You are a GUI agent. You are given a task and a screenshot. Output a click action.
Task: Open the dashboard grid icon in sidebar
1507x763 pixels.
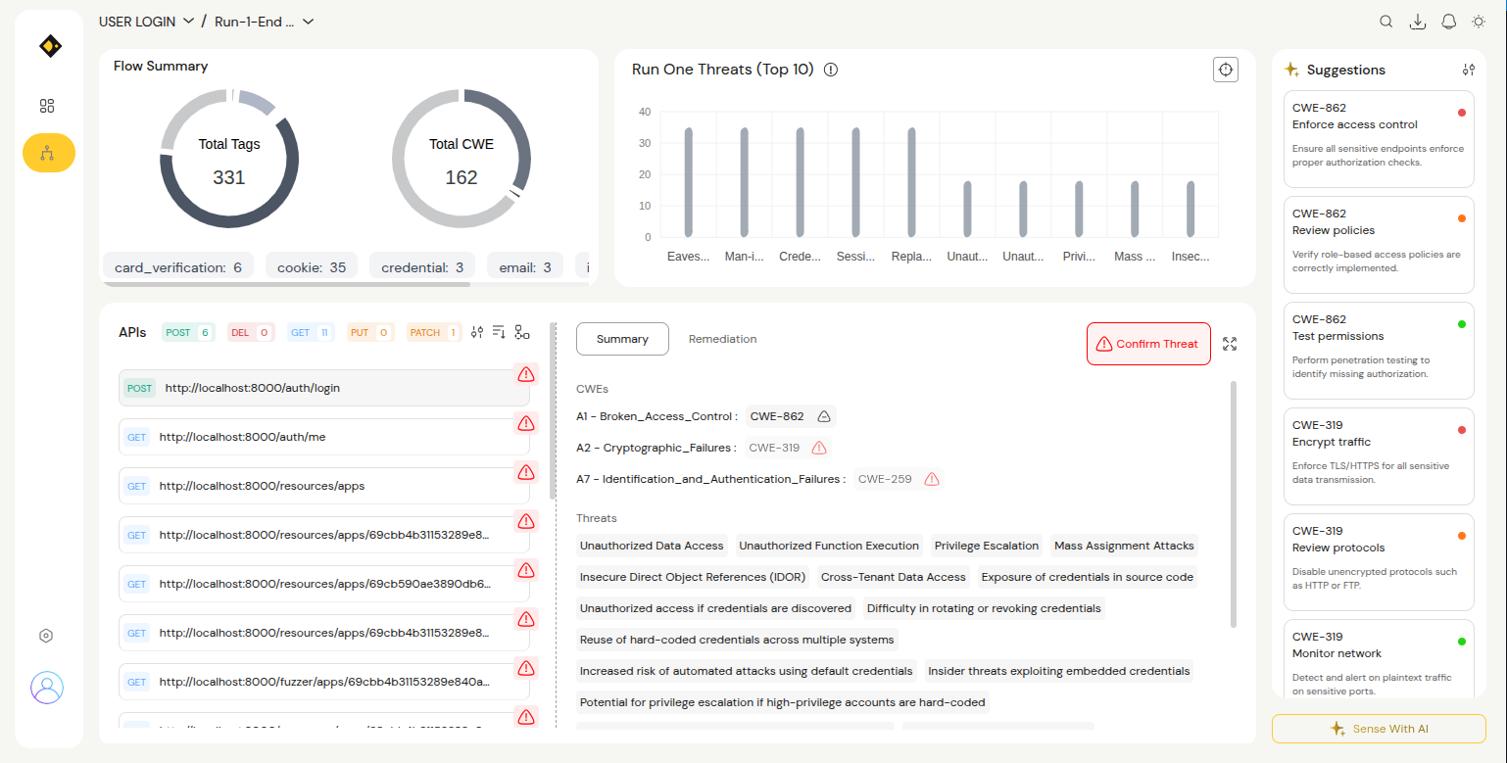pyautogui.click(x=46, y=106)
